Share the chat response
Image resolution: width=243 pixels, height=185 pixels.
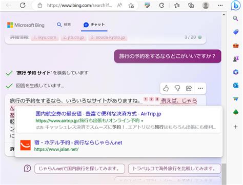click(189, 88)
